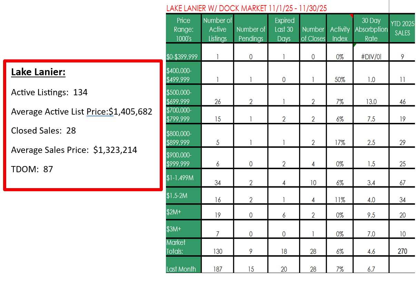416x282 pixels.
Task: Click the Last Month row label
Action: 181,269
